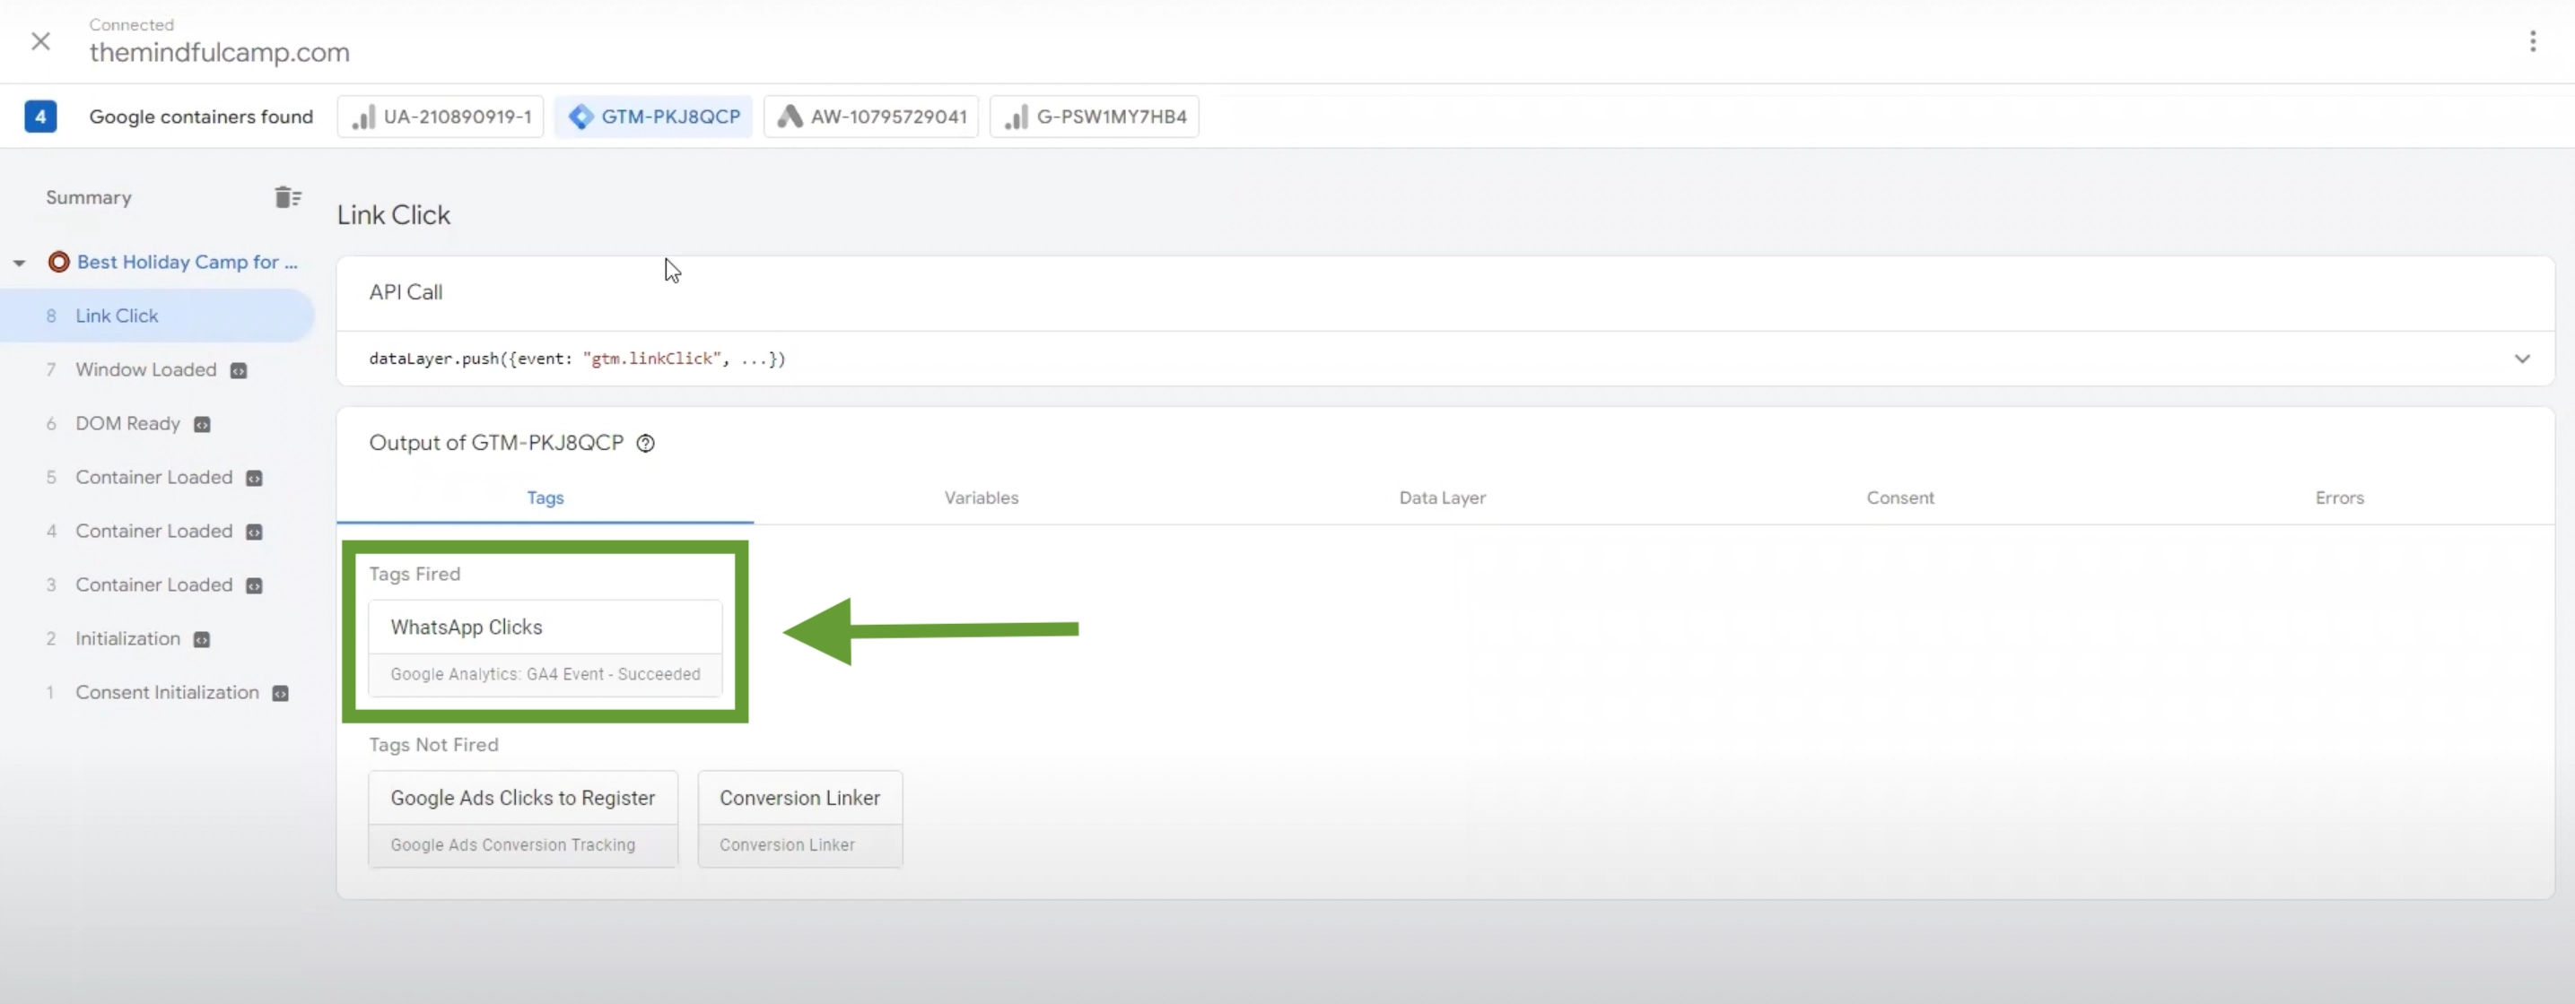Click code badge next to Consent Initialization
The height and width of the screenshot is (1004, 2575).
tap(281, 695)
